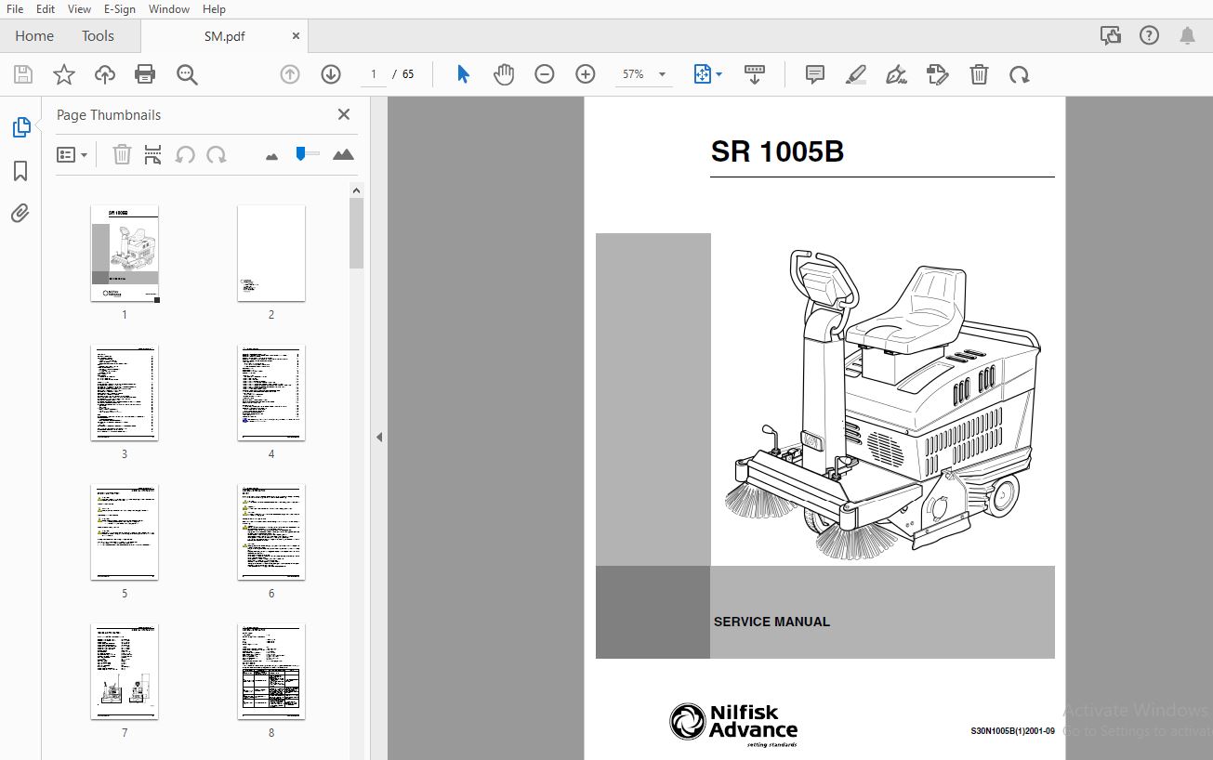Rotate pages clockwise in thumbnails panel
Viewport: 1213px width, 760px height.
click(x=217, y=155)
